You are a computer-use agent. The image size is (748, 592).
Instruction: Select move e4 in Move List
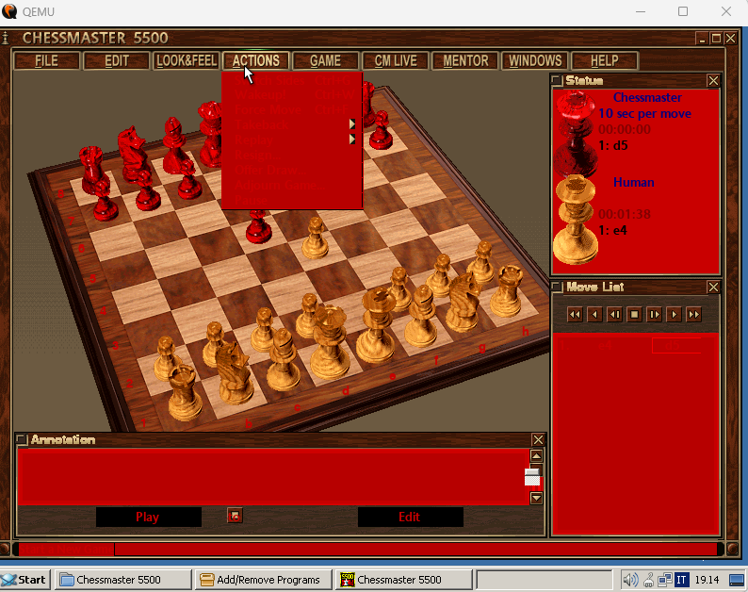606,345
